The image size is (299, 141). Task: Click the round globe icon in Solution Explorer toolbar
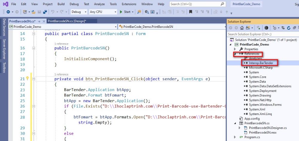pyautogui.click(x=266, y=28)
